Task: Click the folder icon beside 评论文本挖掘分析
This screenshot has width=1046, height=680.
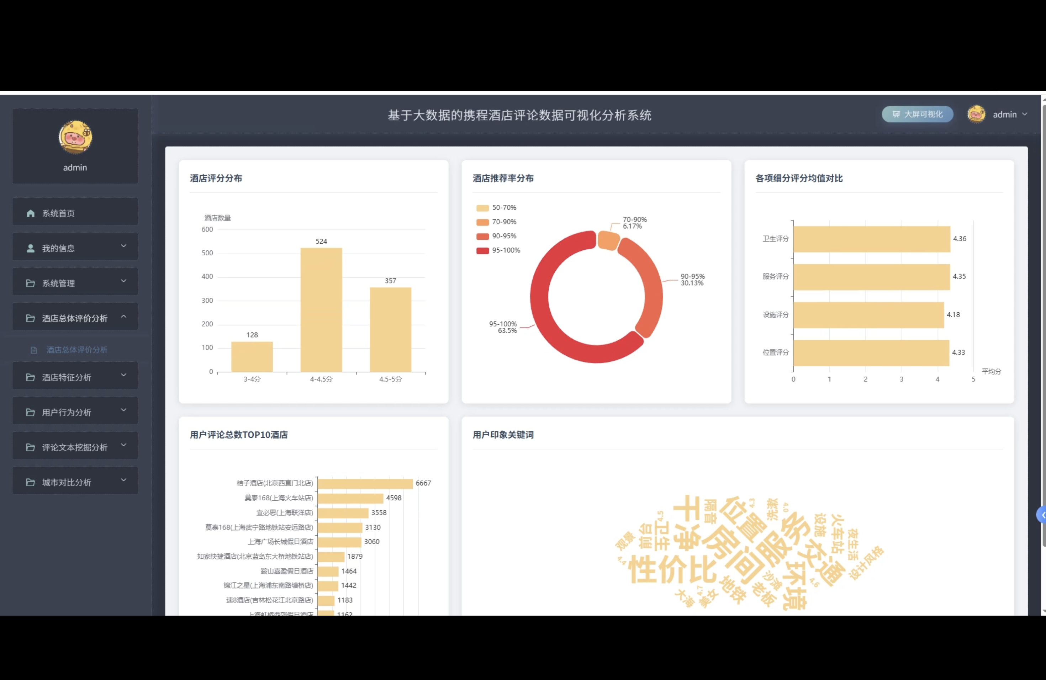Action: [30, 447]
